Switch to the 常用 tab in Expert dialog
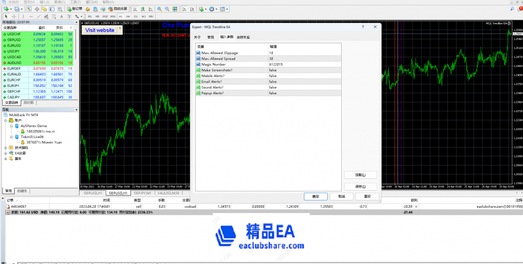The image size is (523, 264). 210,37
